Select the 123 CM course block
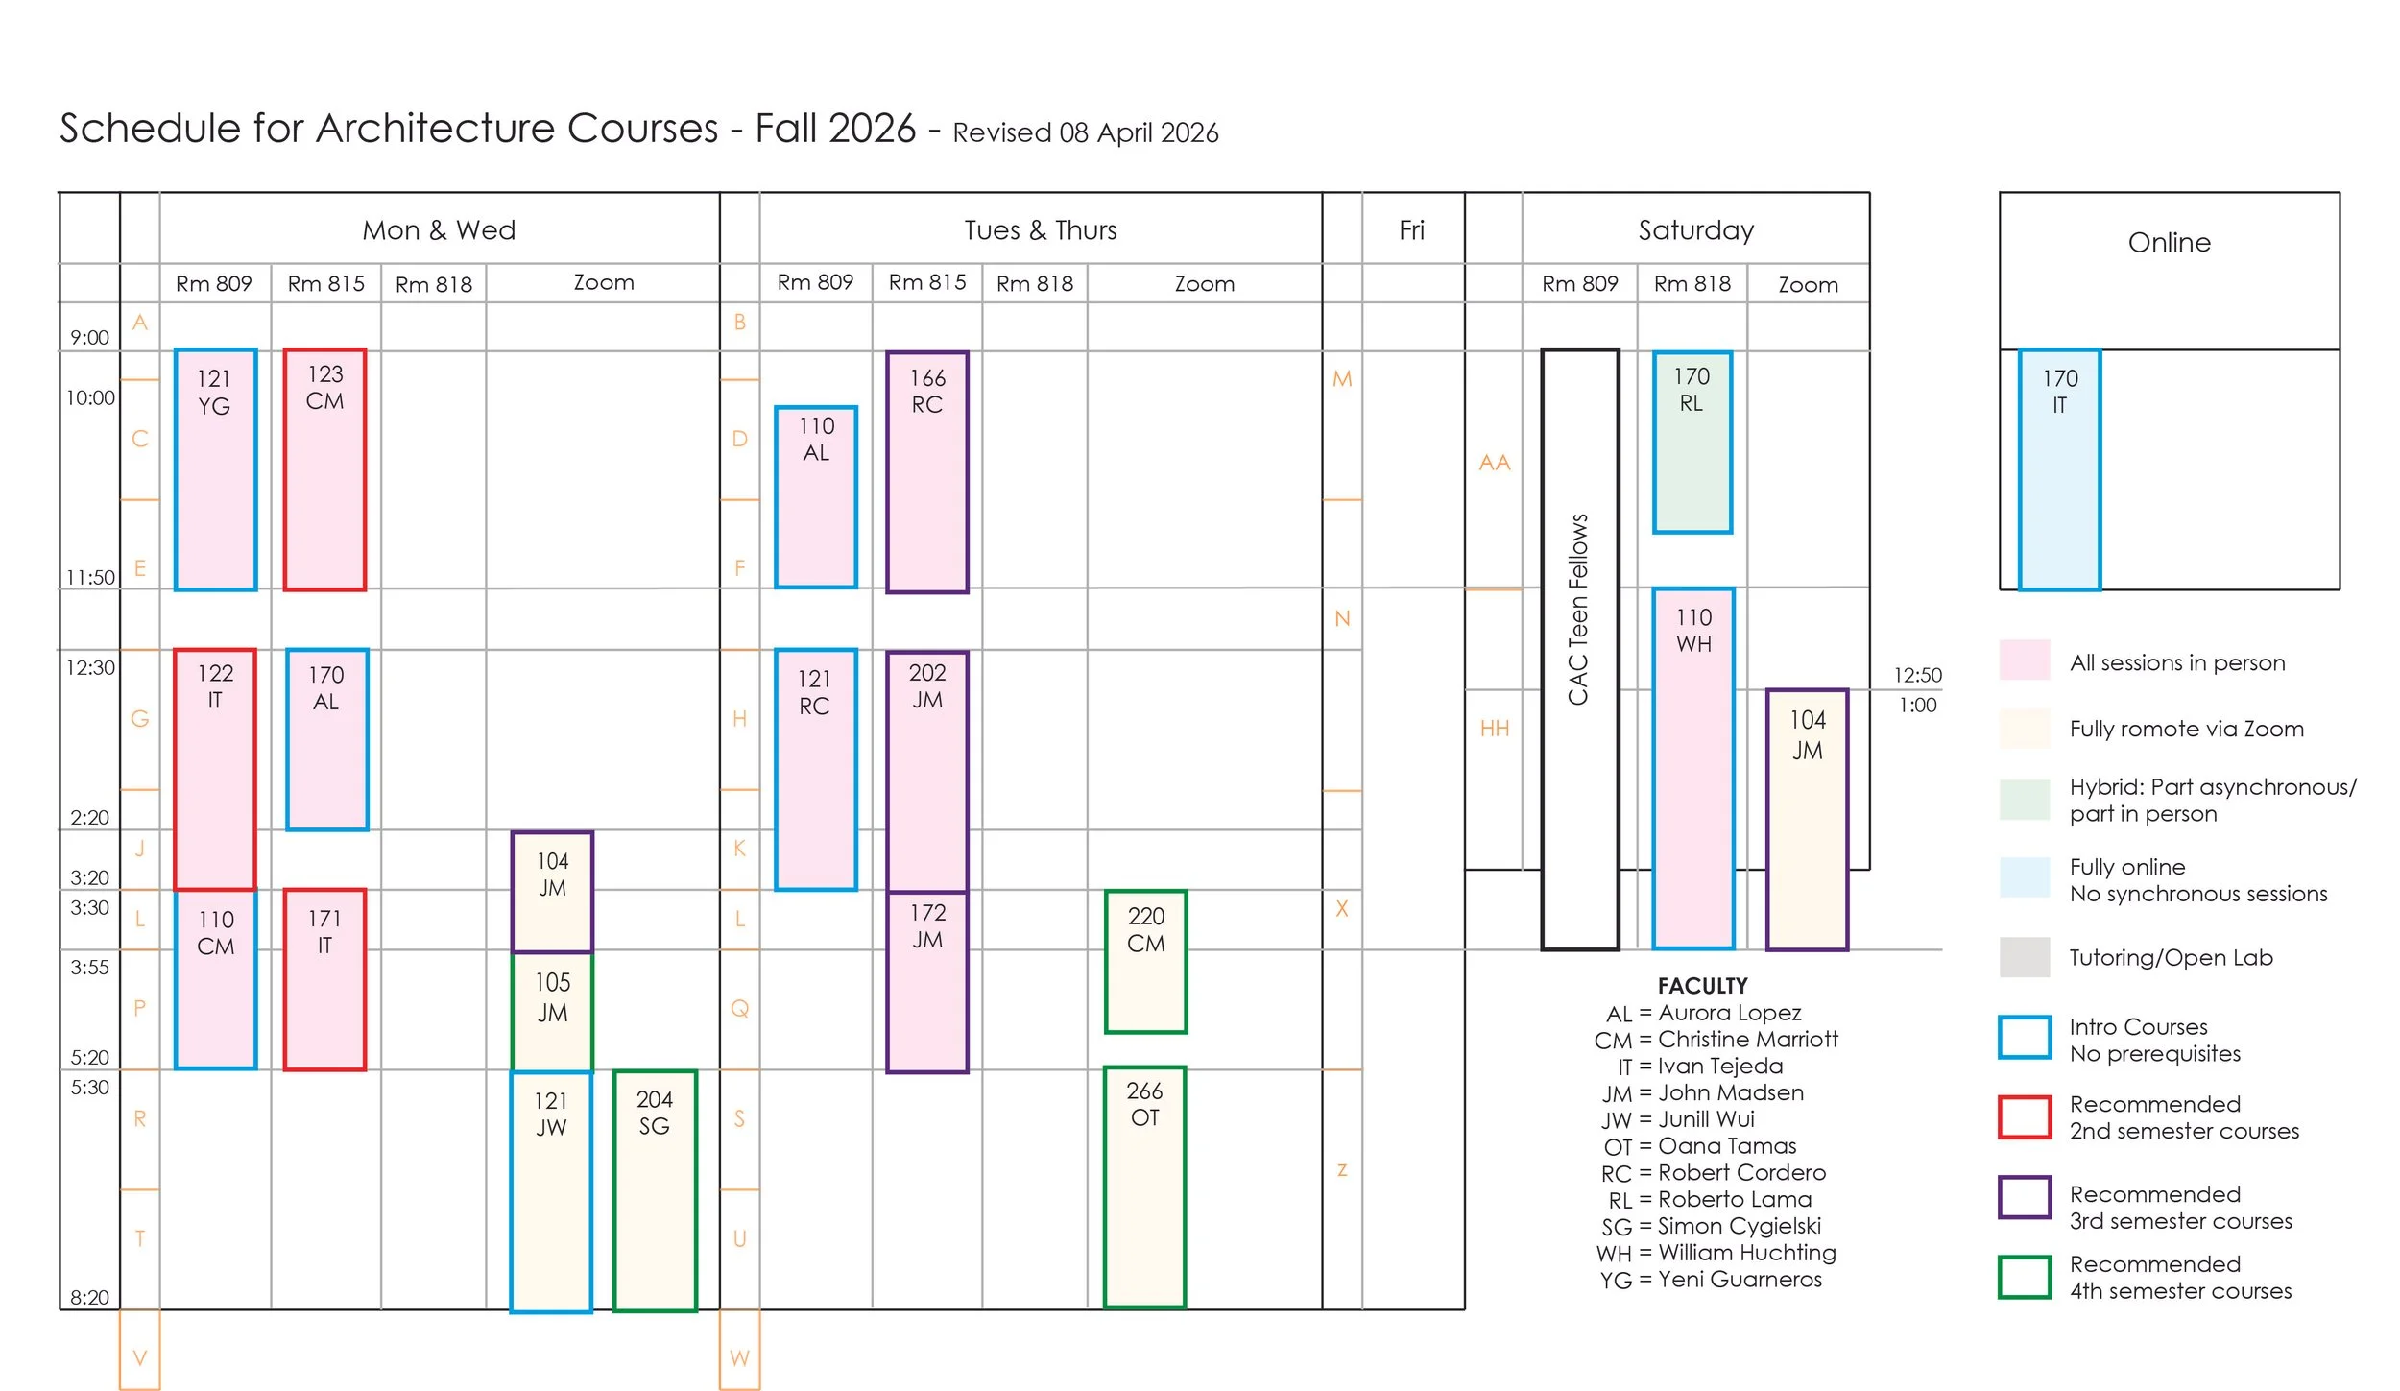 [324, 469]
